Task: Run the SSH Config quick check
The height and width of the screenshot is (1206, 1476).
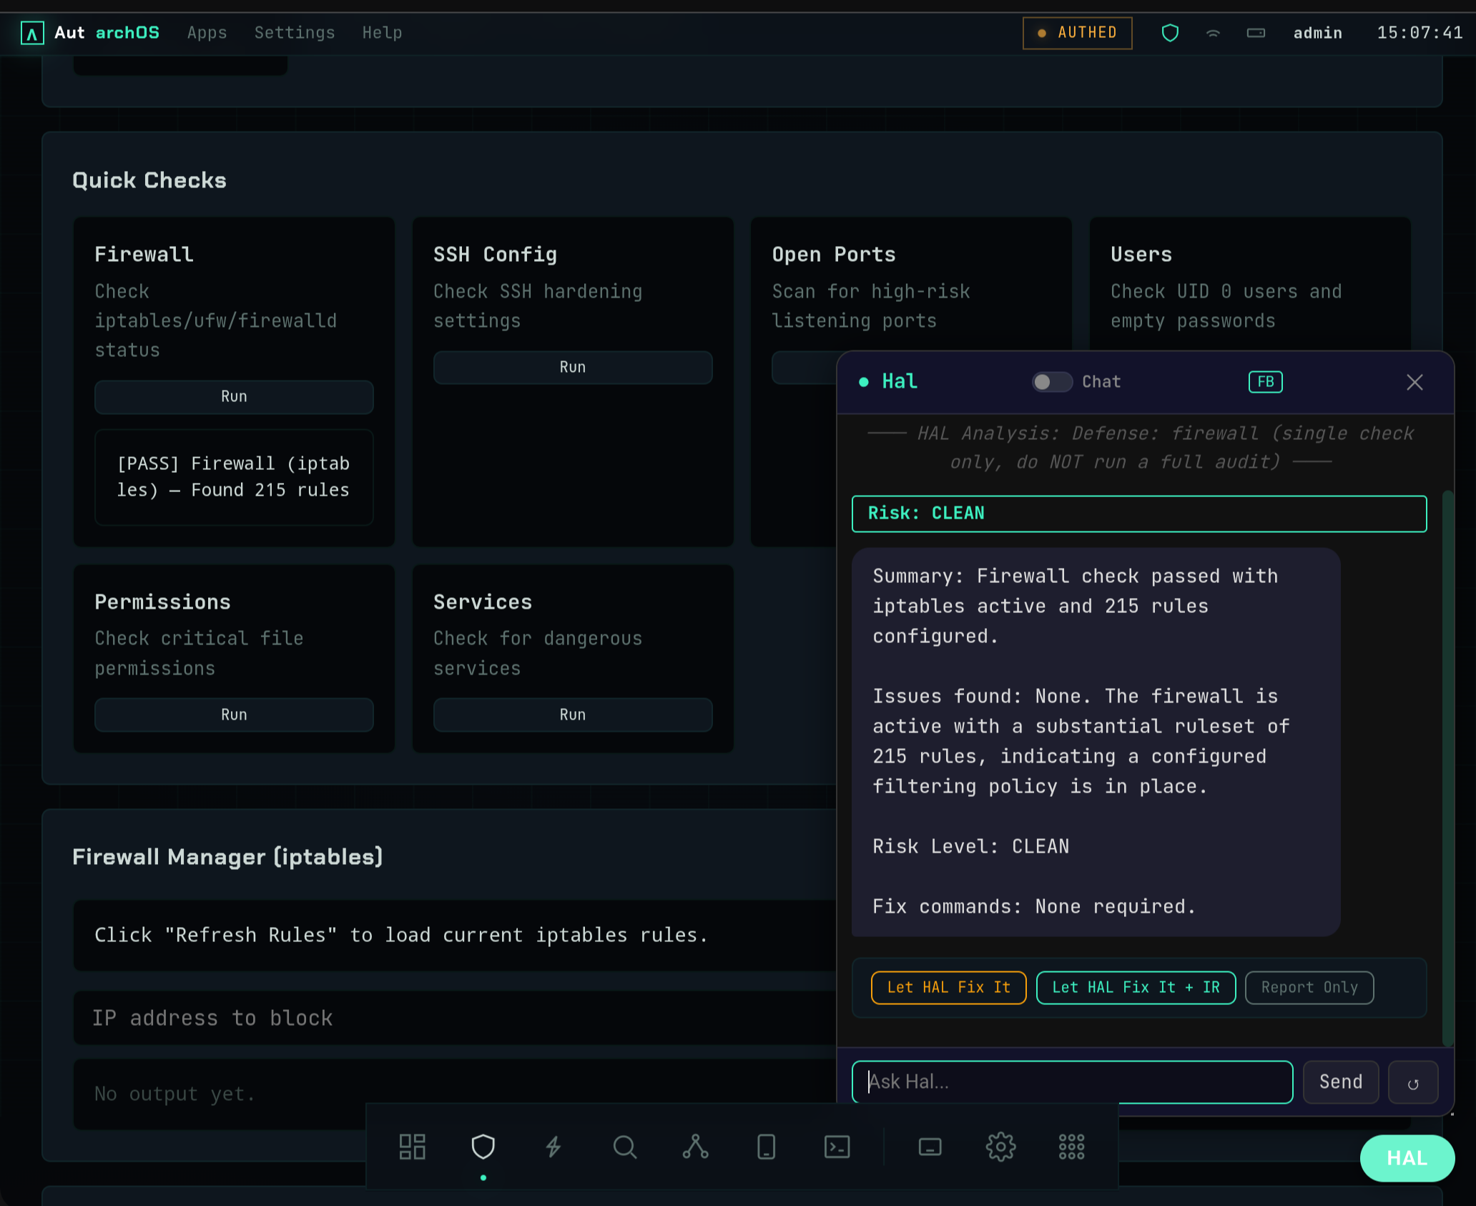Action: 573,368
